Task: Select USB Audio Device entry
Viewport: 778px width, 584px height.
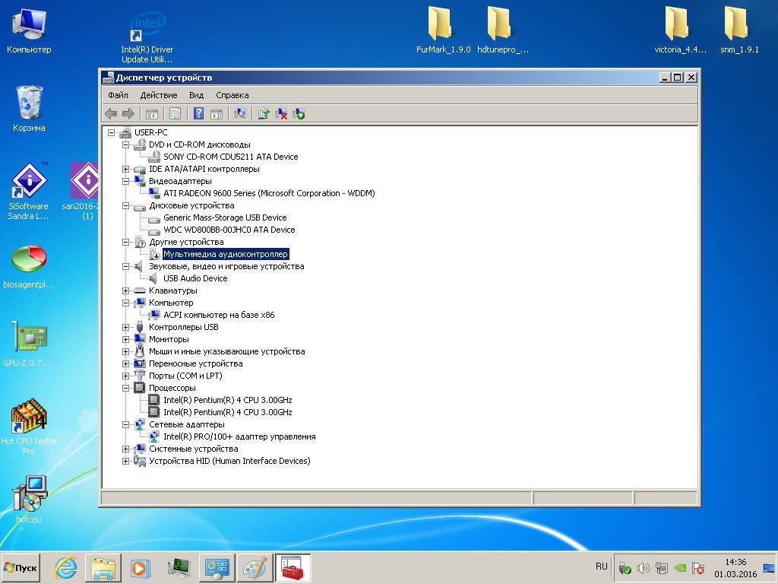Action: [195, 278]
